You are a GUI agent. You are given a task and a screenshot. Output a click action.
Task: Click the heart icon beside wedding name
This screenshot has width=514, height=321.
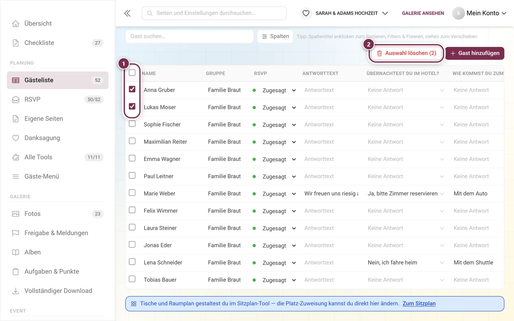[306, 13]
